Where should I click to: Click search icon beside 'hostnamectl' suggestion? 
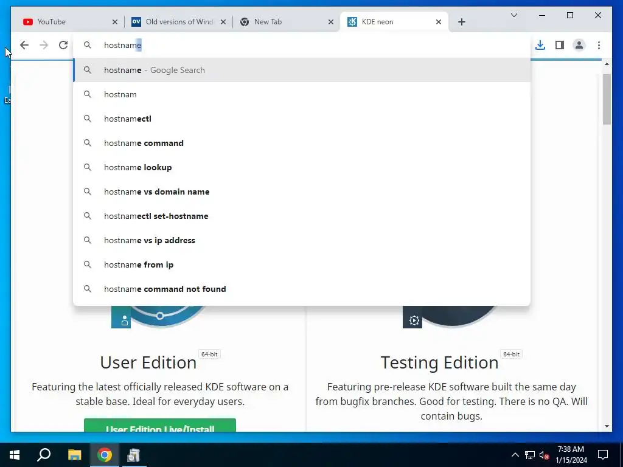pos(88,119)
